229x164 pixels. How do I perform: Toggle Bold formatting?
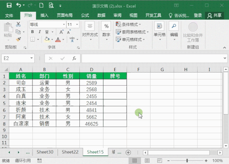tap(33, 32)
